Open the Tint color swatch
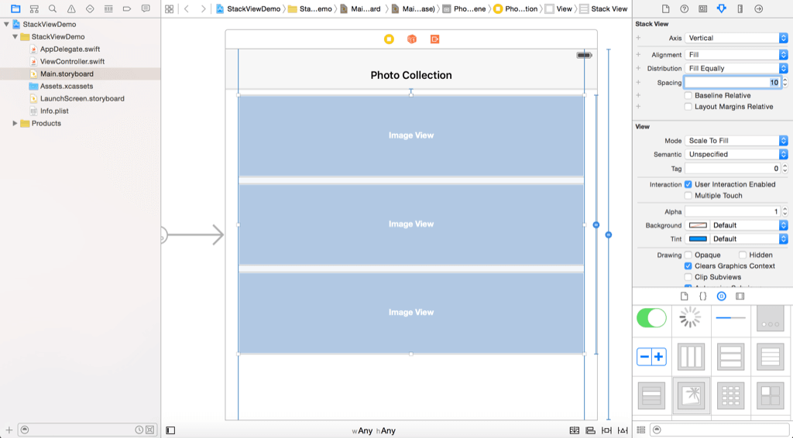The image size is (793, 438). click(x=698, y=239)
